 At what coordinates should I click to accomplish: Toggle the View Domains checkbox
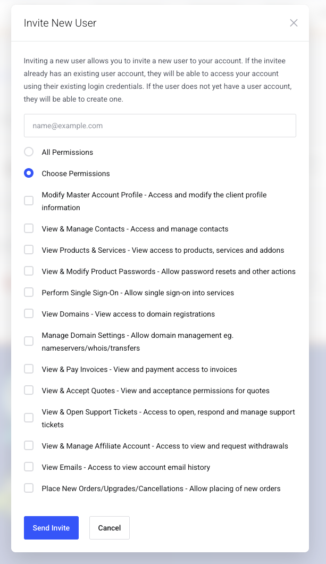tap(29, 314)
